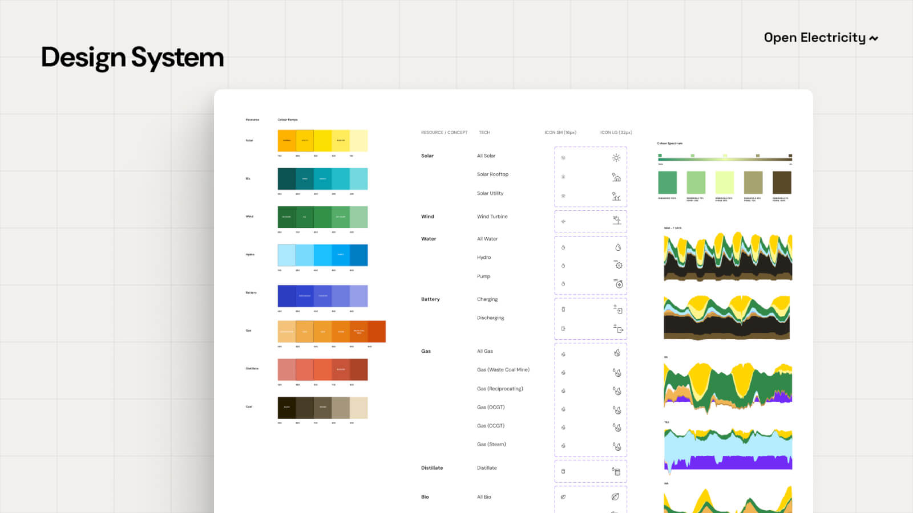The height and width of the screenshot is (513, 913).
Task: Select the large All Gas flame icon
Action: (x=617, y=353)
